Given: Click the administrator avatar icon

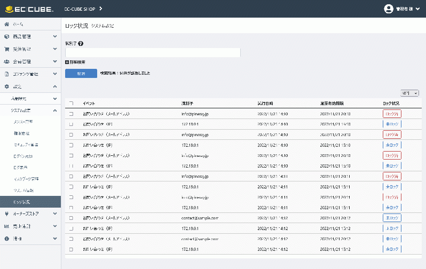Looking at the screenshot, I should [389, 9].
